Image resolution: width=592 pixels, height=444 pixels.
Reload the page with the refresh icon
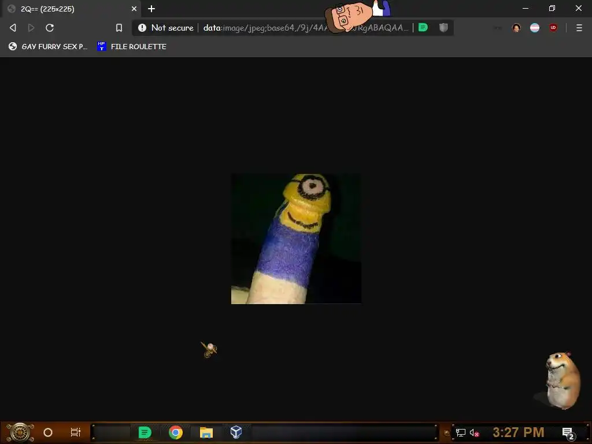(50, 28)
